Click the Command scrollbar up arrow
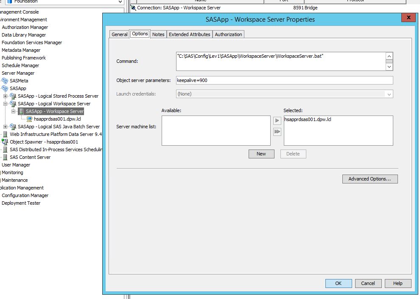This screenshot has height=299, width=420. tap(389, 56)
